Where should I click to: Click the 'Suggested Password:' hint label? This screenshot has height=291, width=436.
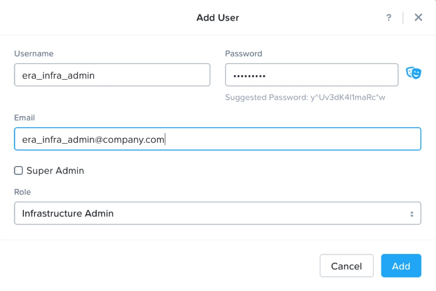pos(267,98)
